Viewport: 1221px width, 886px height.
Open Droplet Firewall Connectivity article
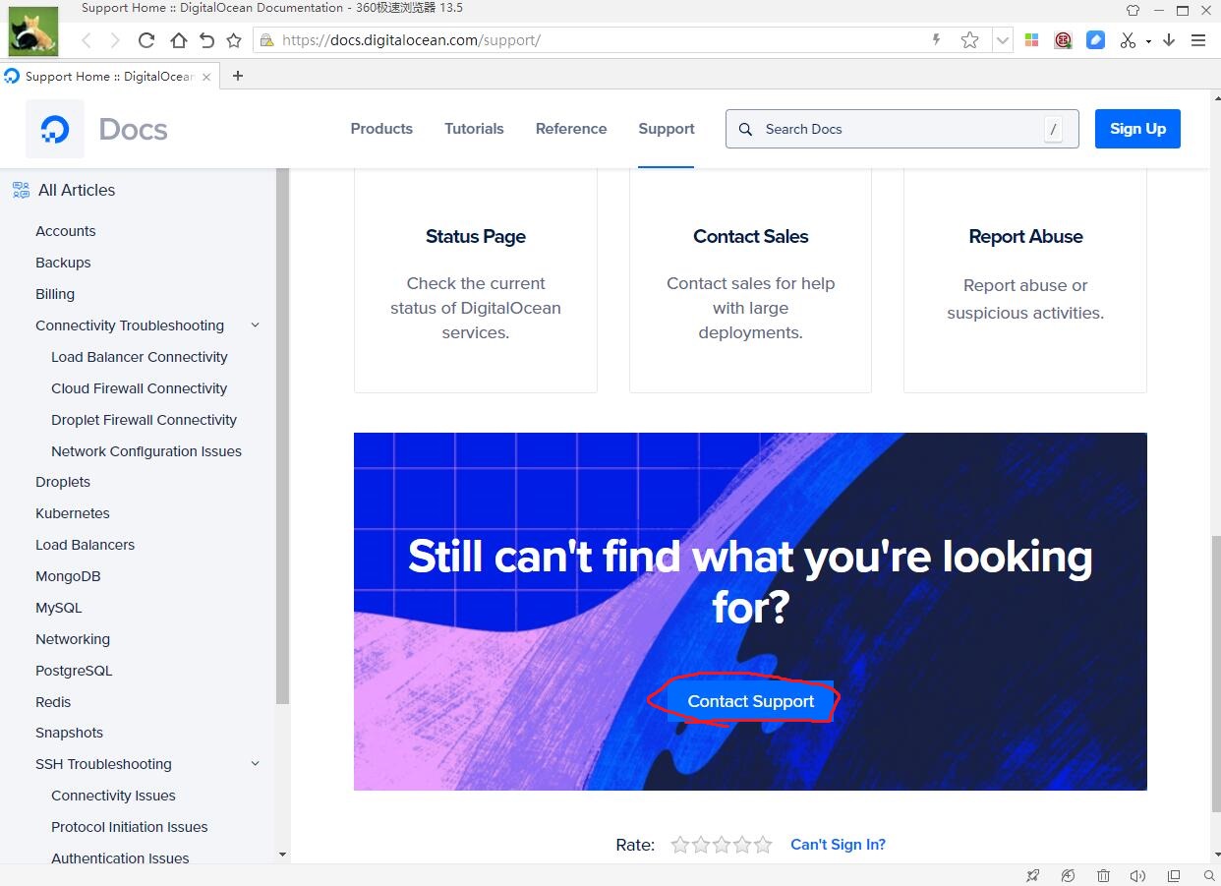144,420
